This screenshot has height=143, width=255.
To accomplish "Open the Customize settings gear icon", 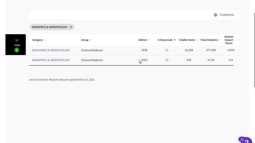I will [x=216, y=15].
